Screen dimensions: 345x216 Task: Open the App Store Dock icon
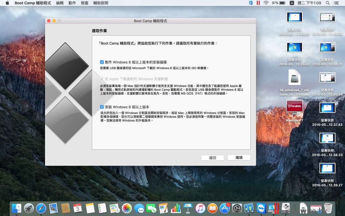click(225, 208)
